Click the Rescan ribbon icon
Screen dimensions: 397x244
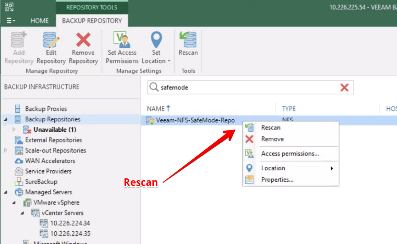(188, 39)
